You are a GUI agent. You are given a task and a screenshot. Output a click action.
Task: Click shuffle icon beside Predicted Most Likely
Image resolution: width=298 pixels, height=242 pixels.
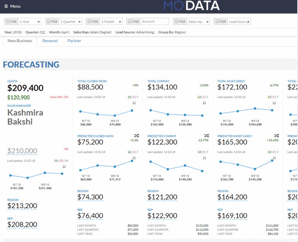[x=277, y=136]
